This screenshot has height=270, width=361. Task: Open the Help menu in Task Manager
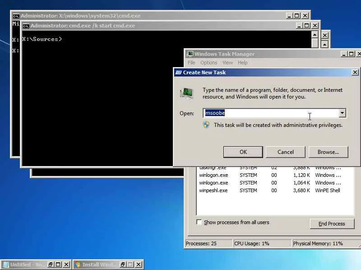click(242, 63)
